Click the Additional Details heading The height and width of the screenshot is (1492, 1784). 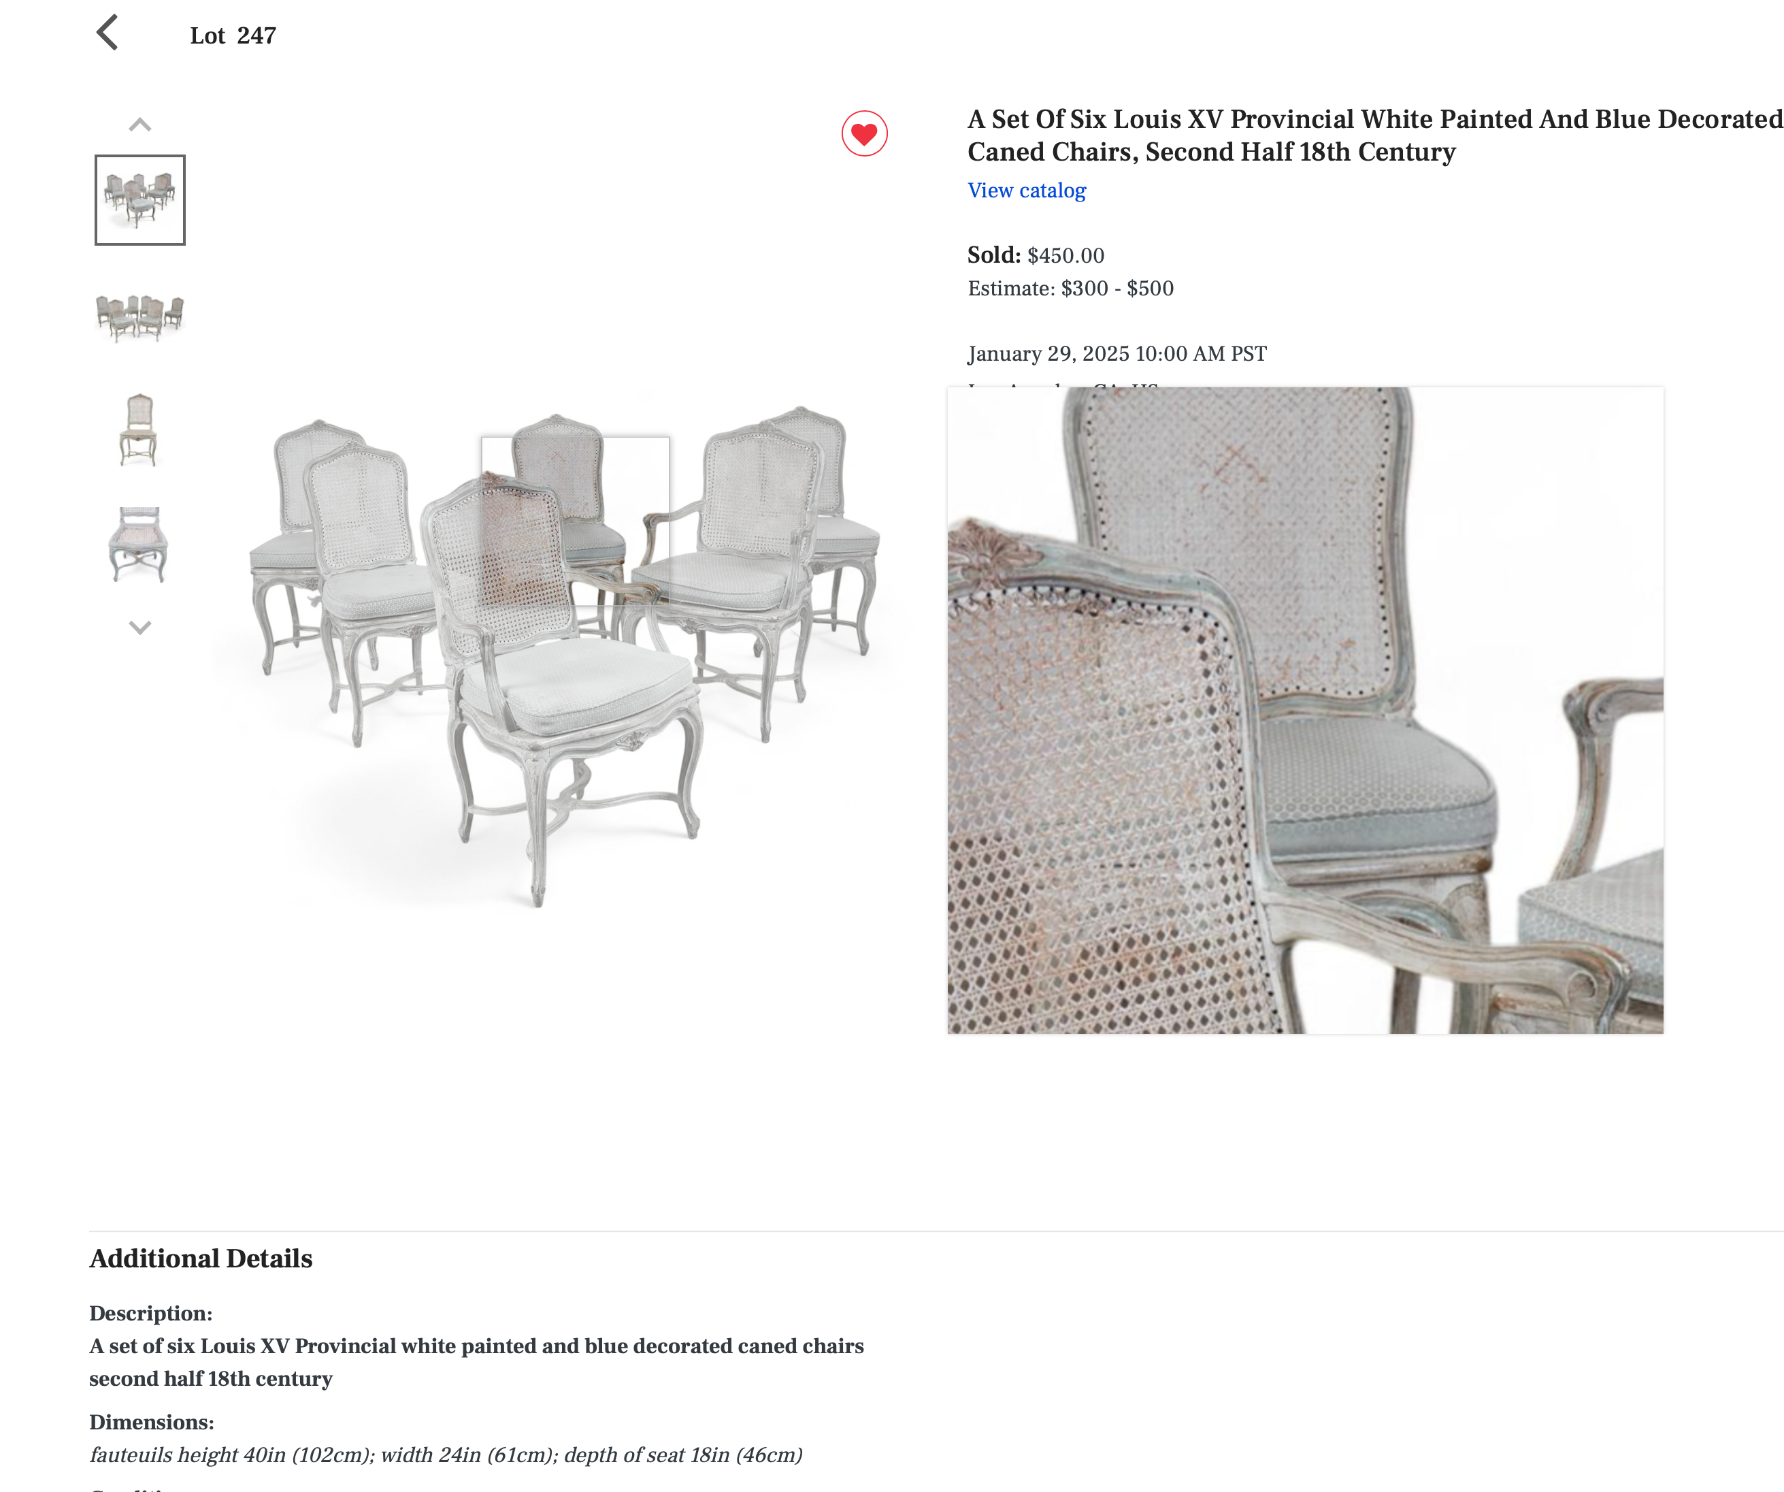pyautogui.click(x=201, y=1259)
